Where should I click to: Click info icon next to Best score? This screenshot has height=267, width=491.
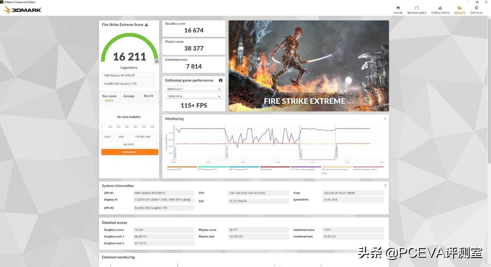click(x=152, y=96)
